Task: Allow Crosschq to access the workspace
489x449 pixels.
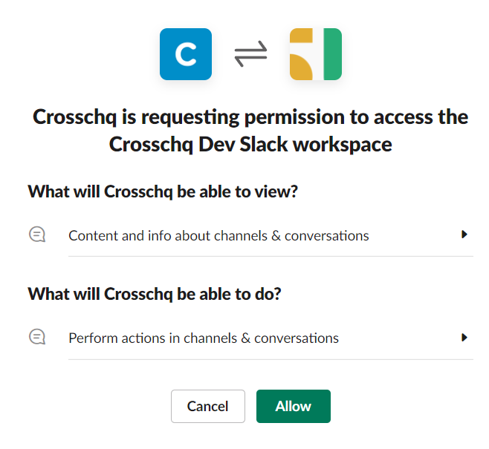Action: 294,407
